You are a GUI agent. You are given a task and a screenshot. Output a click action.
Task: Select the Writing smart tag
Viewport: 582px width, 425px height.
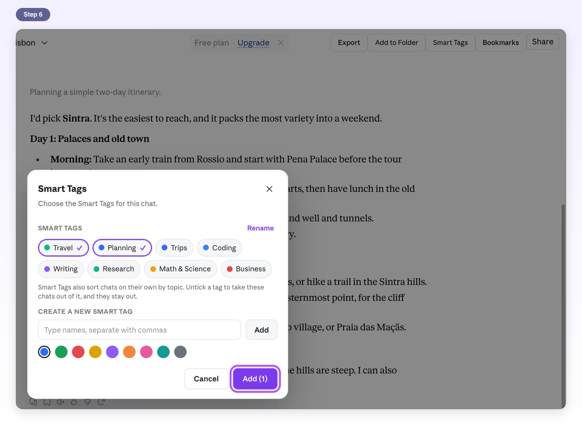[x=61, y=269]
